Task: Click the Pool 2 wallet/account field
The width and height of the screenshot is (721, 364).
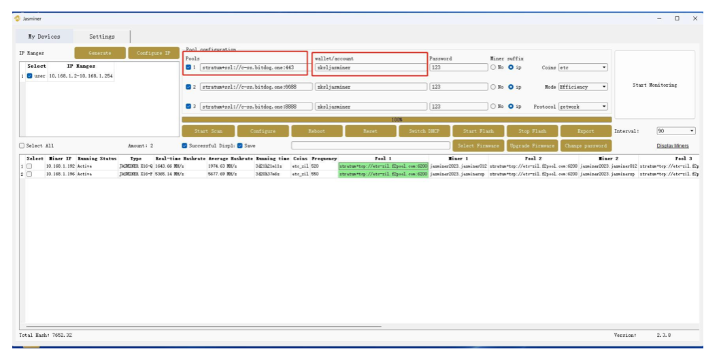Action: tap(370, 87)
